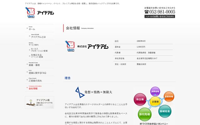Viewport: 200px width, 125px height.
Task: Click the value 1980年4月
Action: point(141,41)
